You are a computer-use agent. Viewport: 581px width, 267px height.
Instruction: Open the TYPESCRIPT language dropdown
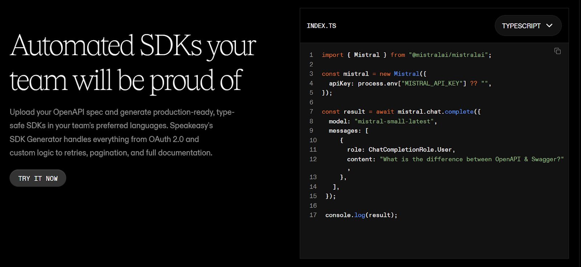click(x=528, y=26)
